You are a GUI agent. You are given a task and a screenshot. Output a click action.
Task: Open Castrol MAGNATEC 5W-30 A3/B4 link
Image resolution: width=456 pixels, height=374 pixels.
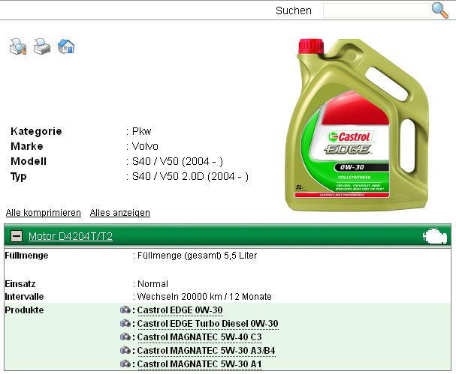pos(206,351)
